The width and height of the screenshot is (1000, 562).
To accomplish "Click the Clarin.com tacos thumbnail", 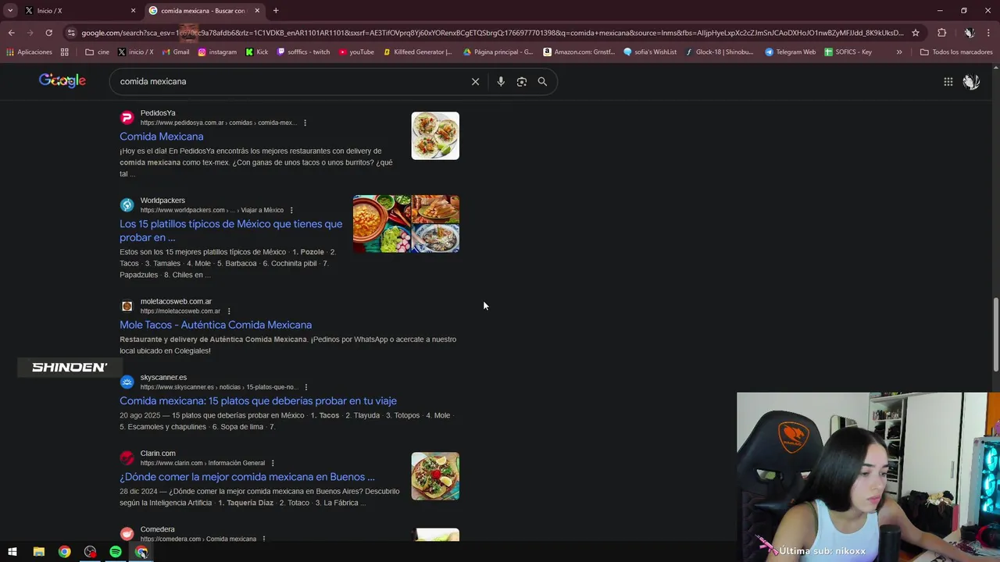I will (x=435, y=476).
